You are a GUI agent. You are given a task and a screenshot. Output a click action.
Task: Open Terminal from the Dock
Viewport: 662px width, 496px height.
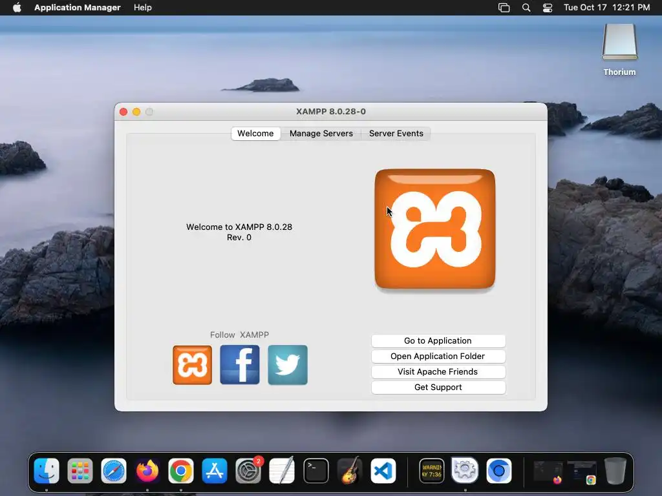pos(315,471)
